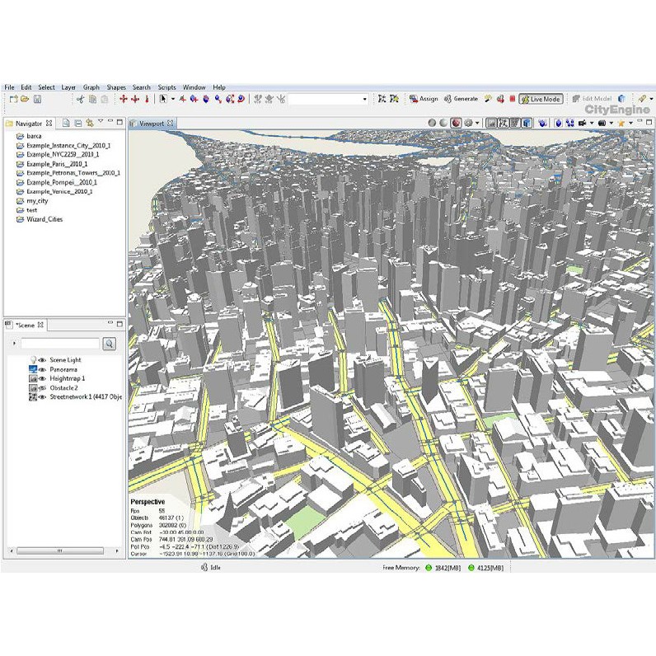This screenshot has height=656, width=656.
Task: Toggle graph network visibility in Viewport
Action: click(x=503, y=123)
